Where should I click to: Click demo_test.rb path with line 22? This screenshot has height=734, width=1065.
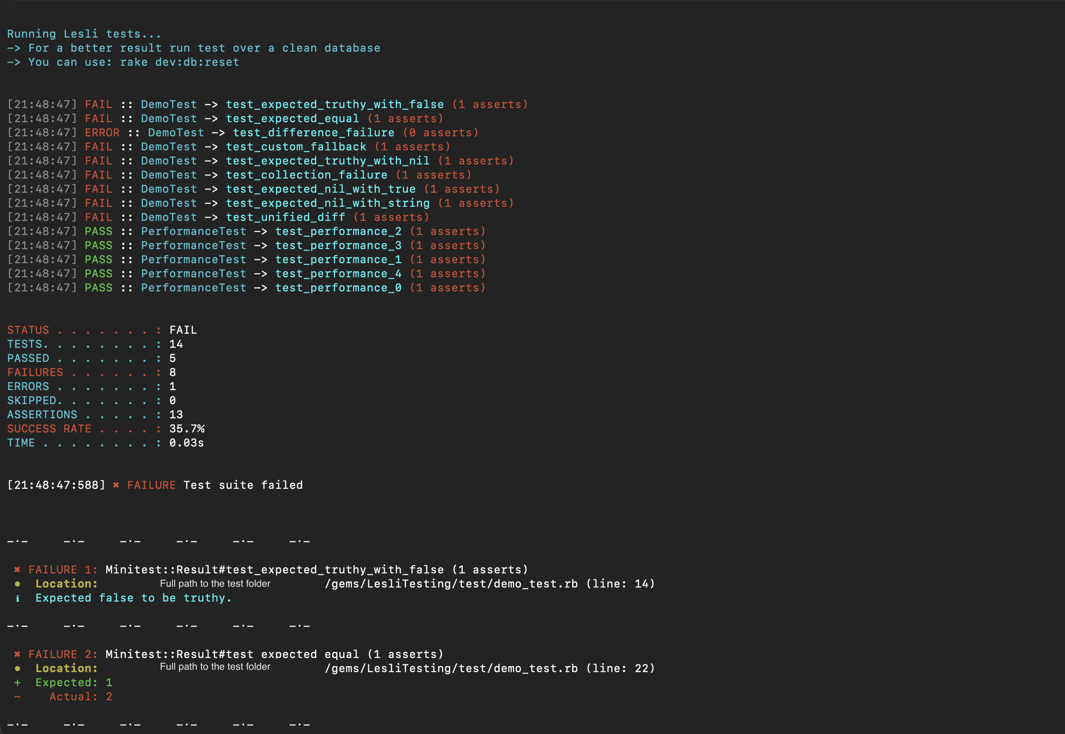click(x=489, y=668)
